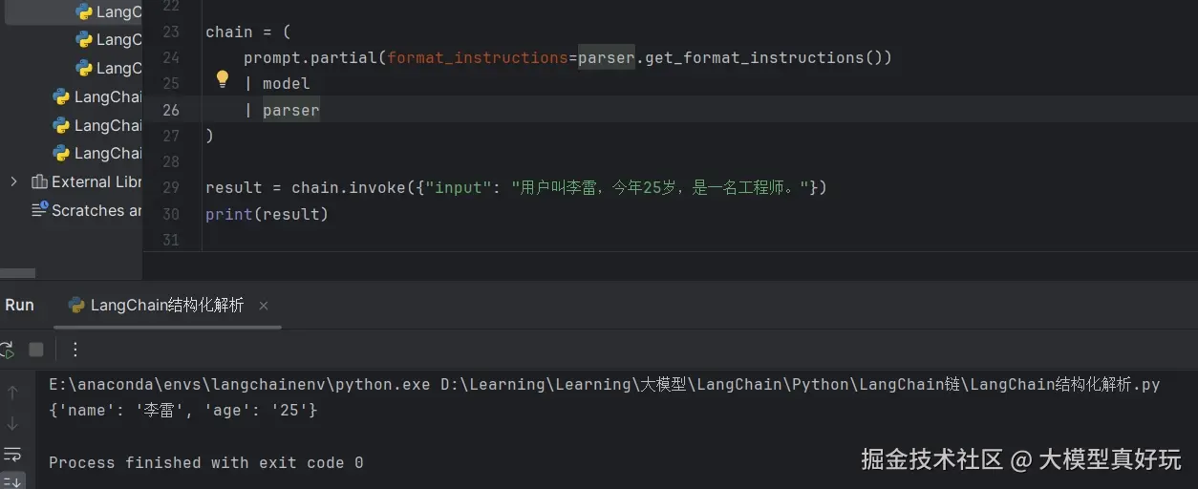Click the Scratches and Consoles icon
This screenshot has height=489, width=1198.
pyautogui.click(x=39, y=210)
